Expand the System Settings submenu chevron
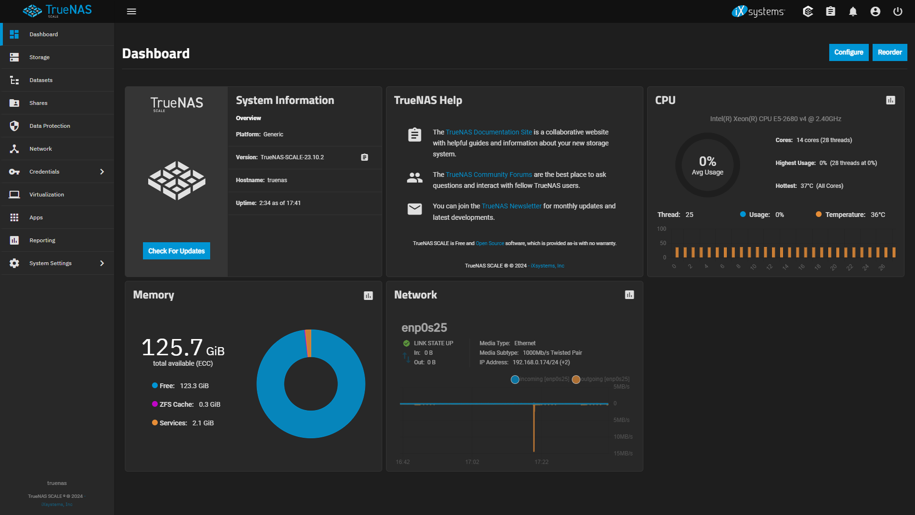 click(x=102, y=263)
